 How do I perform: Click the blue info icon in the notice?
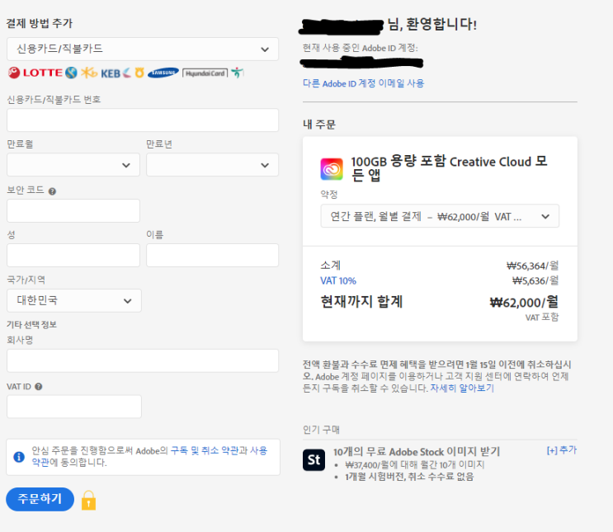(19, 457)
